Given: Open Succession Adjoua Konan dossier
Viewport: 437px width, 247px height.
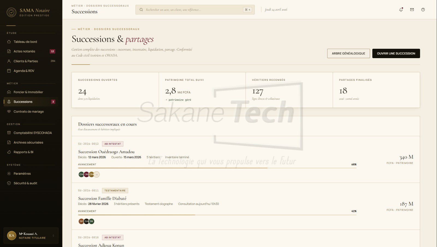Looking at the screenshot, I should (101, 245).
